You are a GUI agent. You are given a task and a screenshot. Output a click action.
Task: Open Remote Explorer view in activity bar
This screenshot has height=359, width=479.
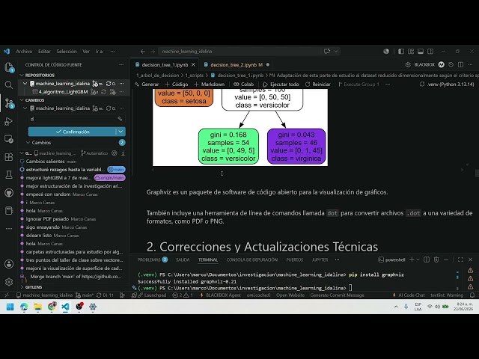click(x=9, y=139)
